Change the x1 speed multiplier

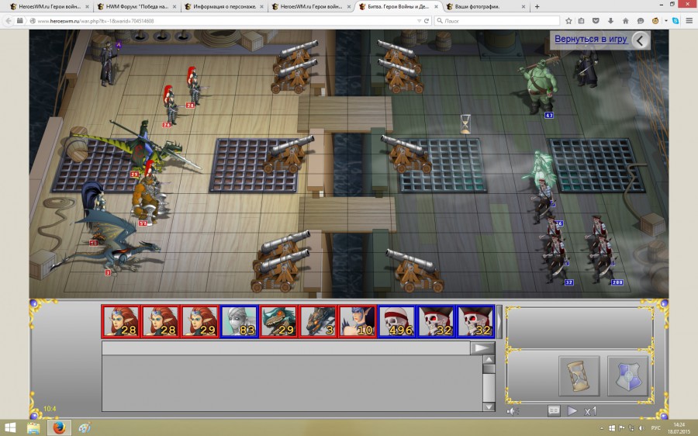(x=590, y=411)
